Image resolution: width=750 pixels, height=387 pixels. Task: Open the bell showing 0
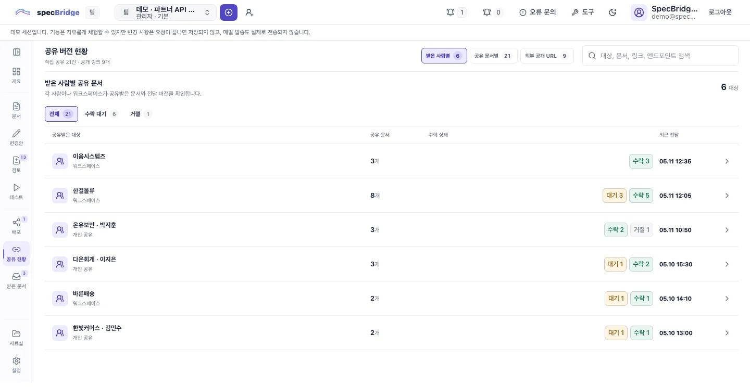pyautogui.click(x=492, y=12)
